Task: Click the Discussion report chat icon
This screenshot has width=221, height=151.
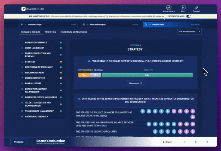Action: pos(84,24)
